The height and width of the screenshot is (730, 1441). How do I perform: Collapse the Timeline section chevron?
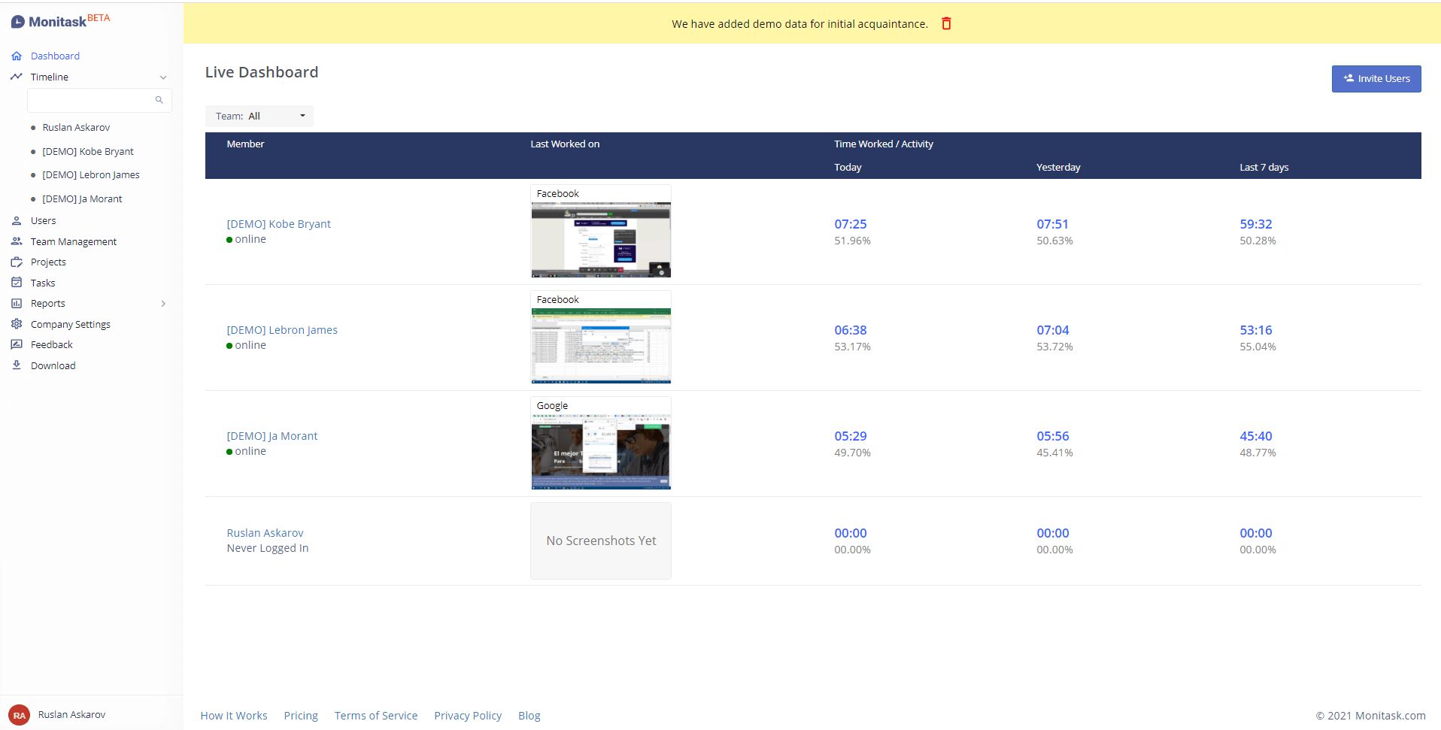tap(163, 77)
